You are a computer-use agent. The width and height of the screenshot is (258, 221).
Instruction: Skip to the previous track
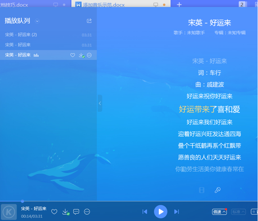145,212
